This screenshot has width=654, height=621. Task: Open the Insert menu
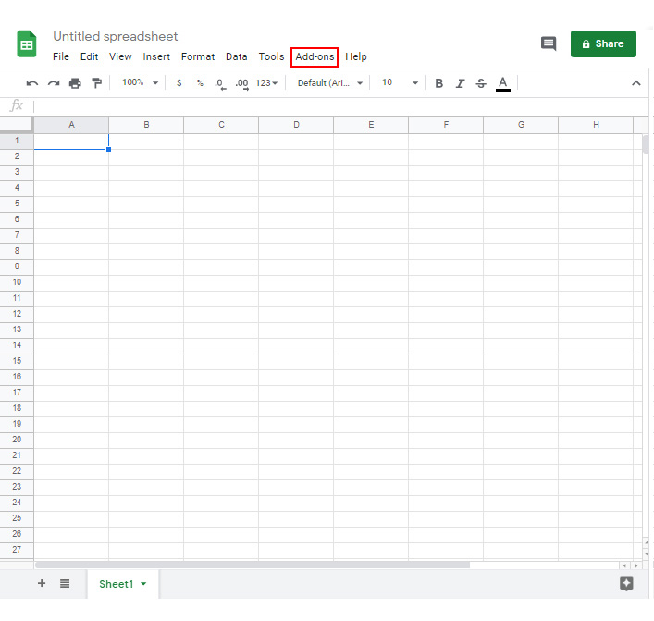(156, 56)
